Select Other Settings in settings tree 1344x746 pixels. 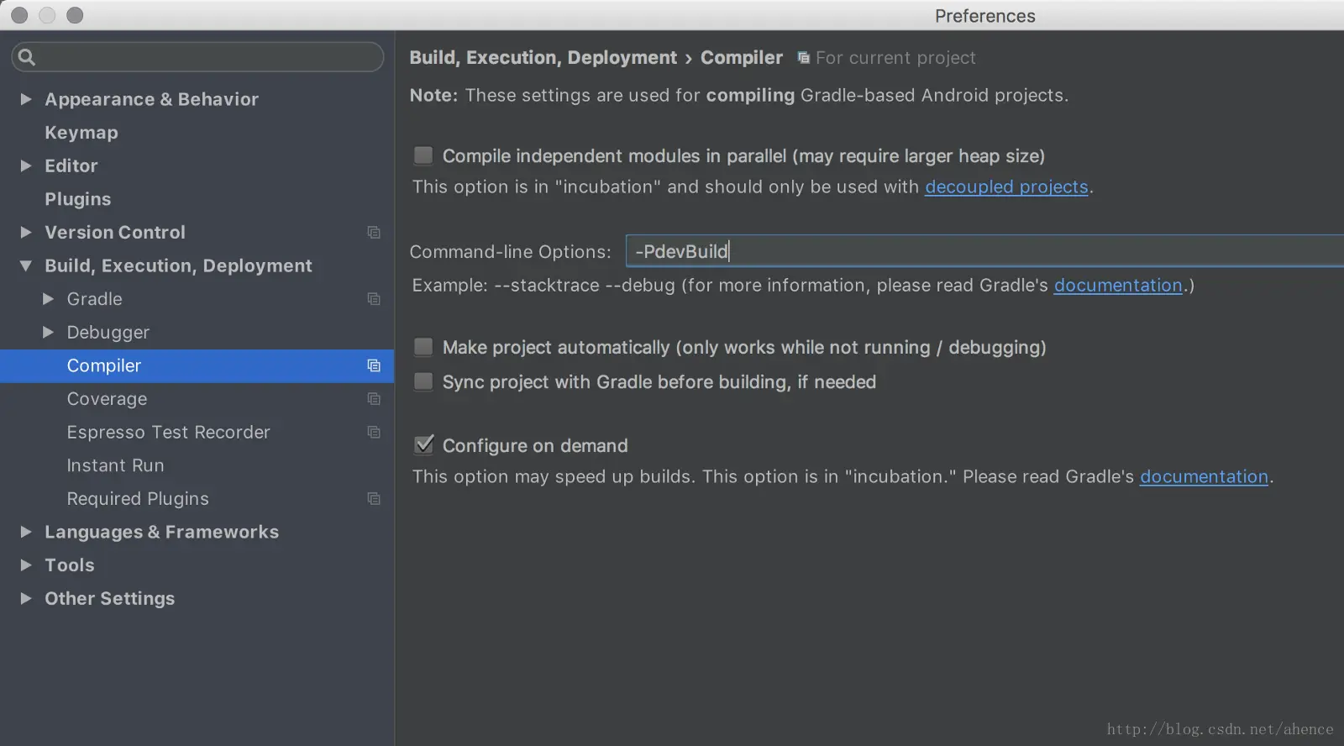pyautogui.click(x=110, y=598)
